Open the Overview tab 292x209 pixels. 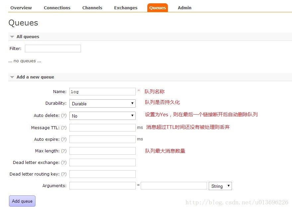(21, 8)
